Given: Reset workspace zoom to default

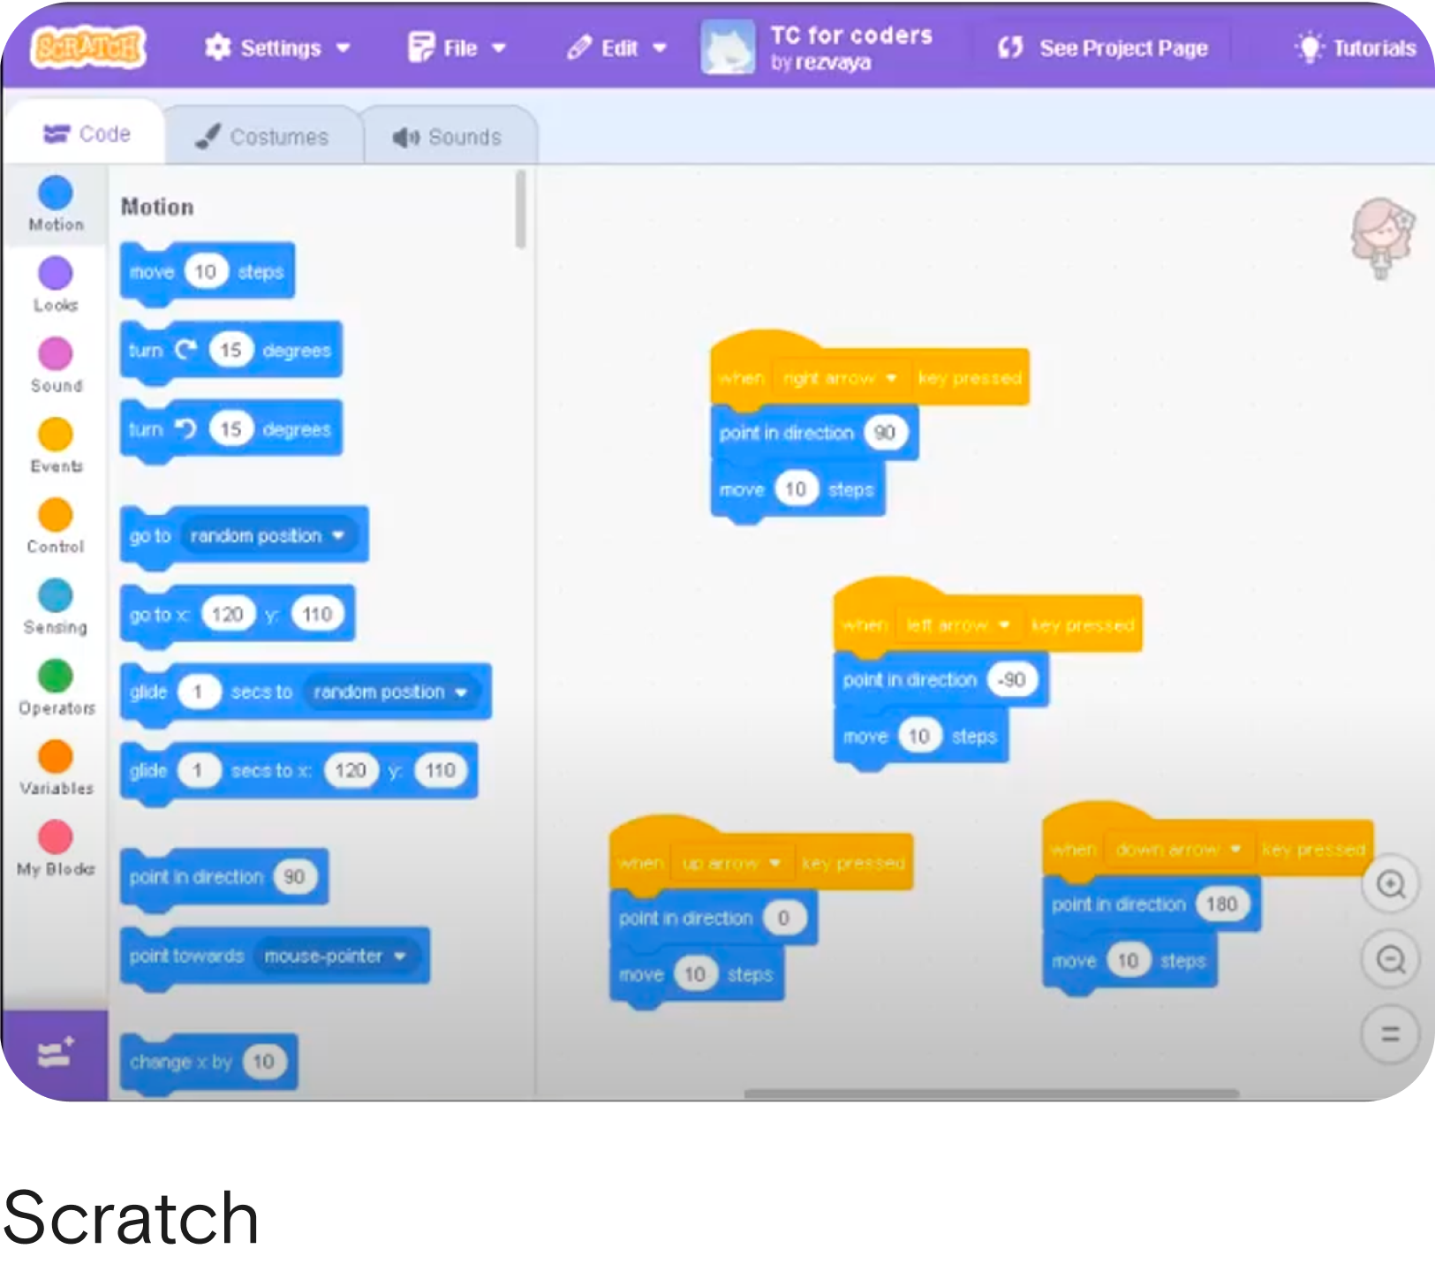Looking at the screenshot, I should [x=1391, y=1034].
